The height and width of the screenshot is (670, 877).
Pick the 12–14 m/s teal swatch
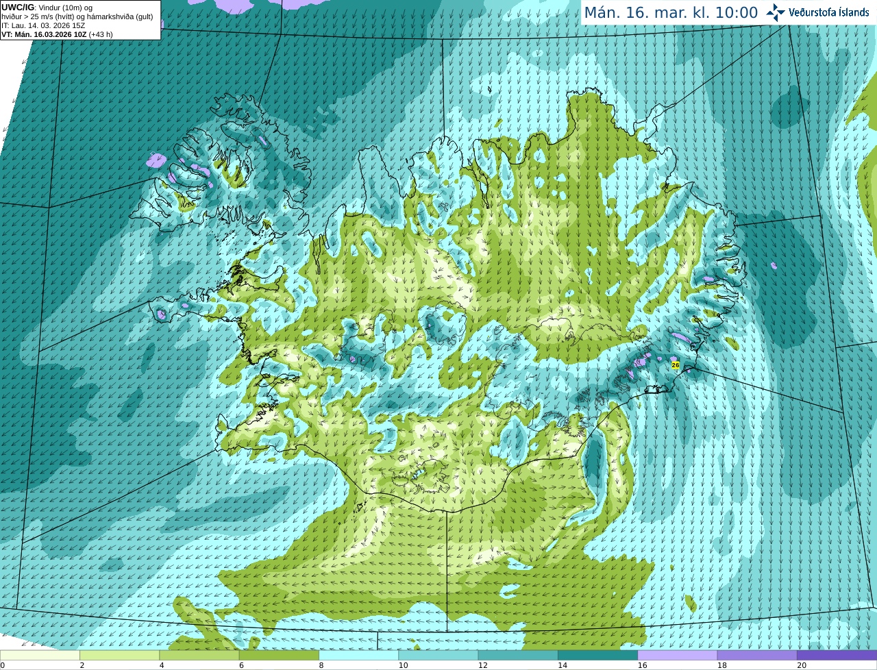click(x=518, y=656)
